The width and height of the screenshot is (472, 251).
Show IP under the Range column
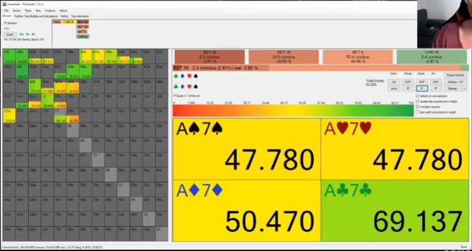408,89
